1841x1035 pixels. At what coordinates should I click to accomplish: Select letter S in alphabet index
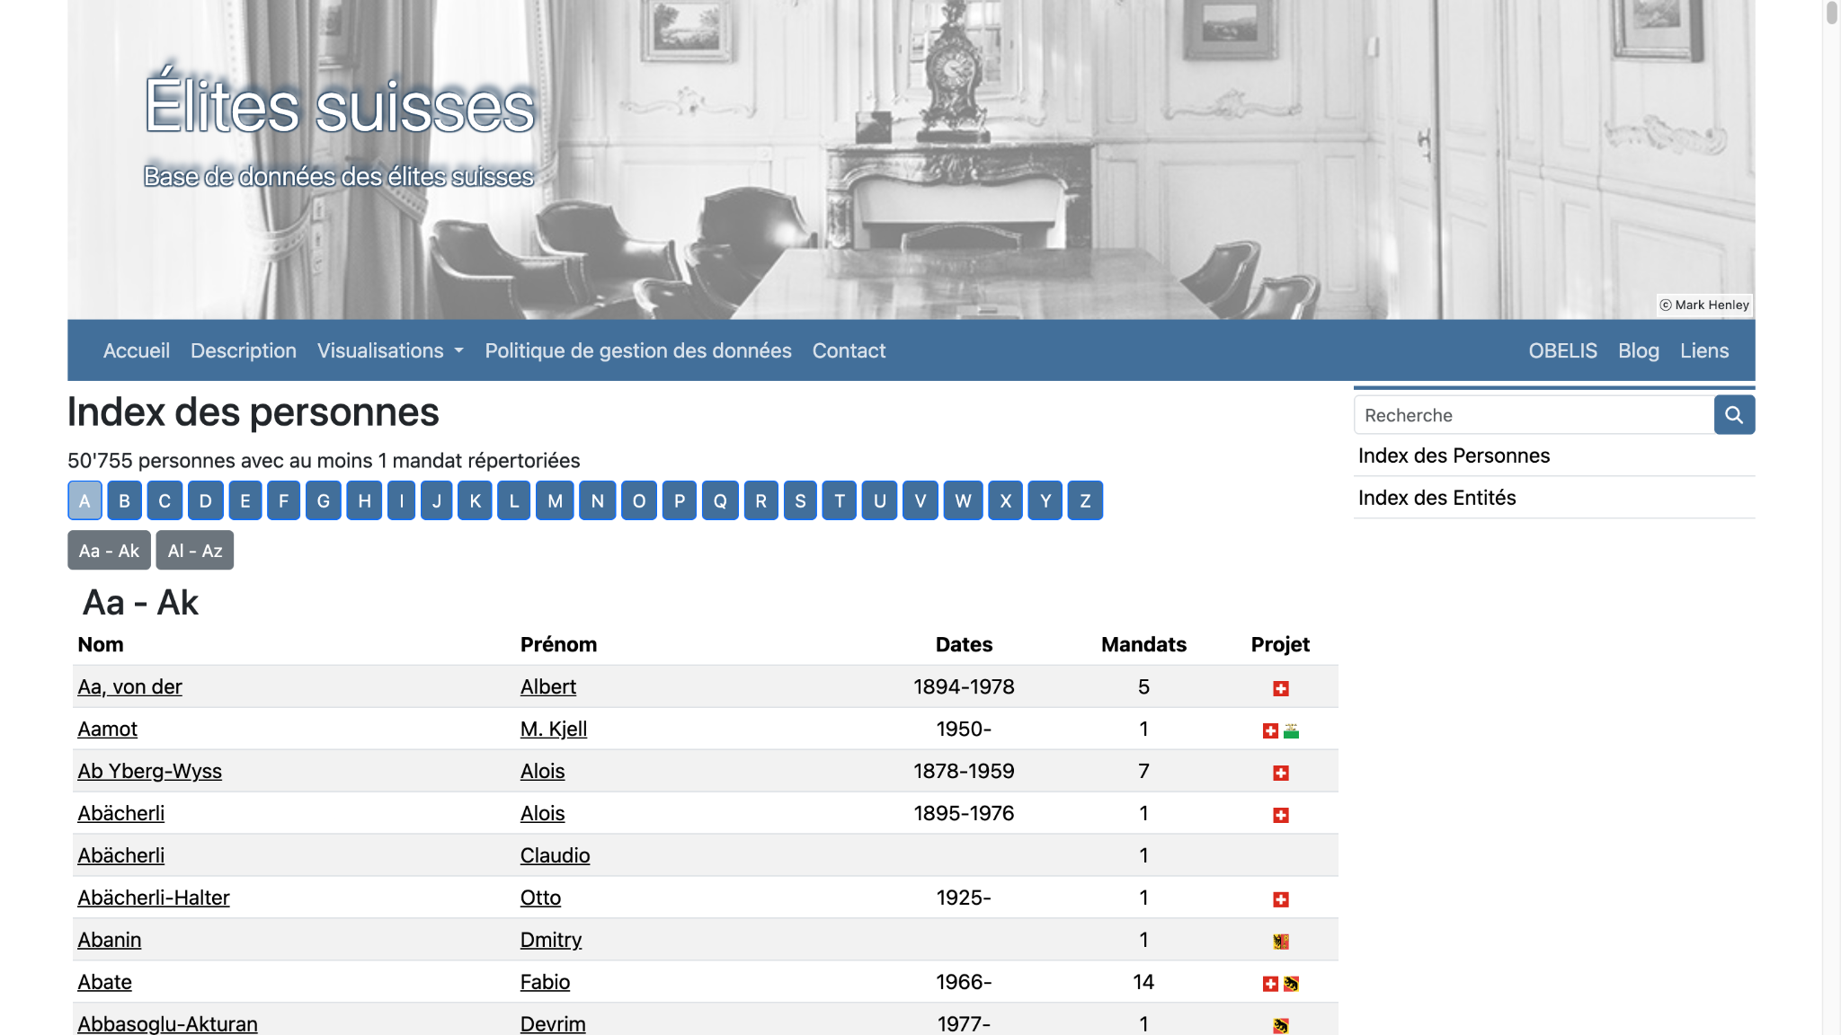click(800, 500)
